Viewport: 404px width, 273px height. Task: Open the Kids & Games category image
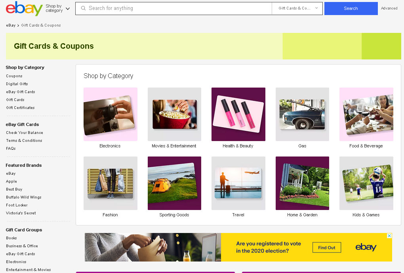366,183
